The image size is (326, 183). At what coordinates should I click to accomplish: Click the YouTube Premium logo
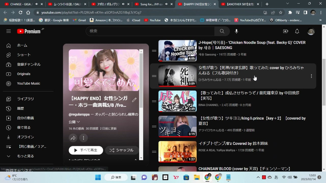tap(29, 31)
